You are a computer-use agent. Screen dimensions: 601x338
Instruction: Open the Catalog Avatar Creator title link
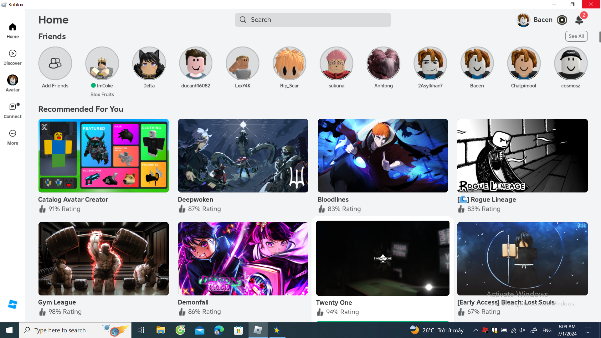[x=73, y=200]
